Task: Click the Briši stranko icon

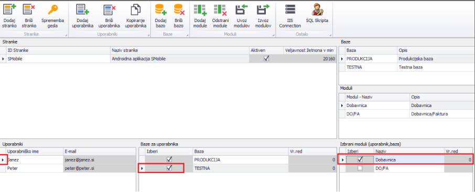Action: [x=29, y=10]
